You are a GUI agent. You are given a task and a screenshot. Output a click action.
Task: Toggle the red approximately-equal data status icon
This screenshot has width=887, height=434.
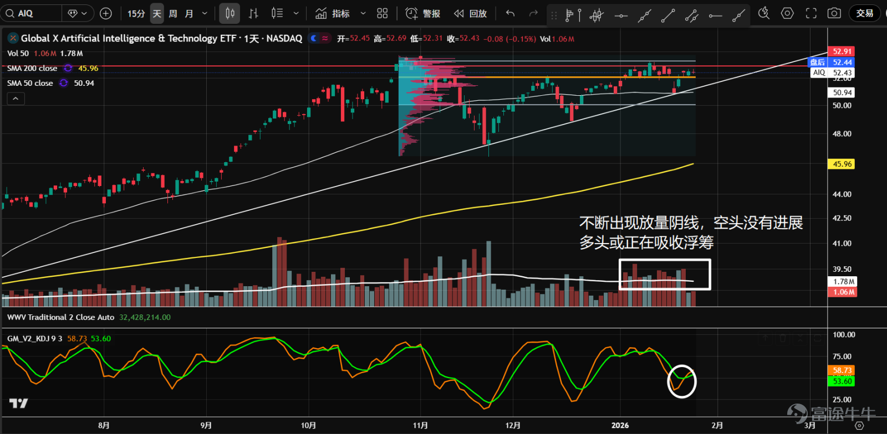tap(325, 38)
